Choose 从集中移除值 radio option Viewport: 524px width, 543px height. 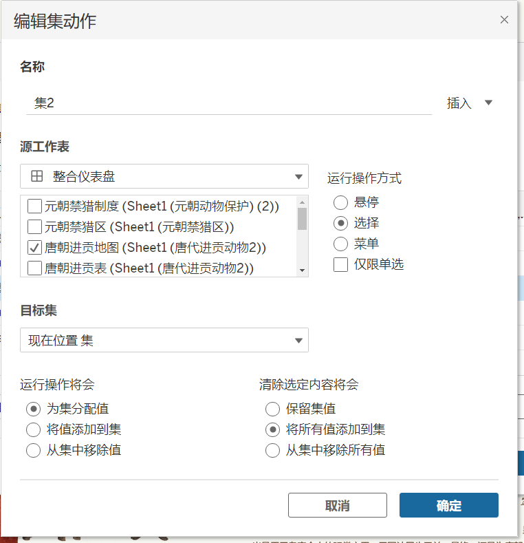pyautogui.click(x=33, y=451)
